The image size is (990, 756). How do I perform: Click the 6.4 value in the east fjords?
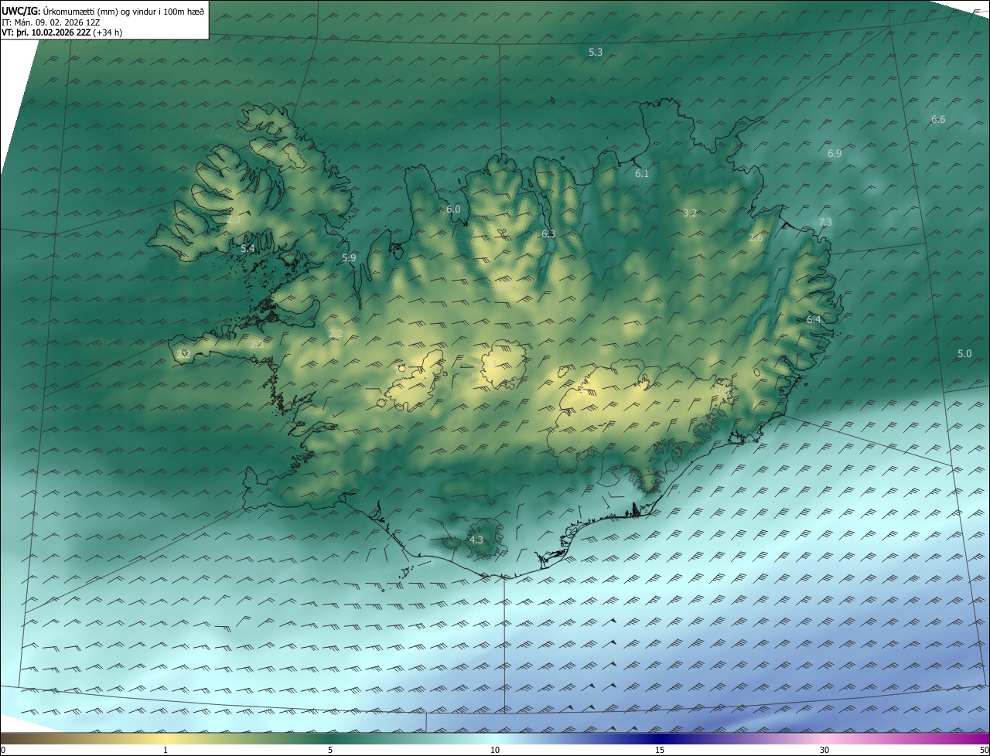tap(814, 319)
